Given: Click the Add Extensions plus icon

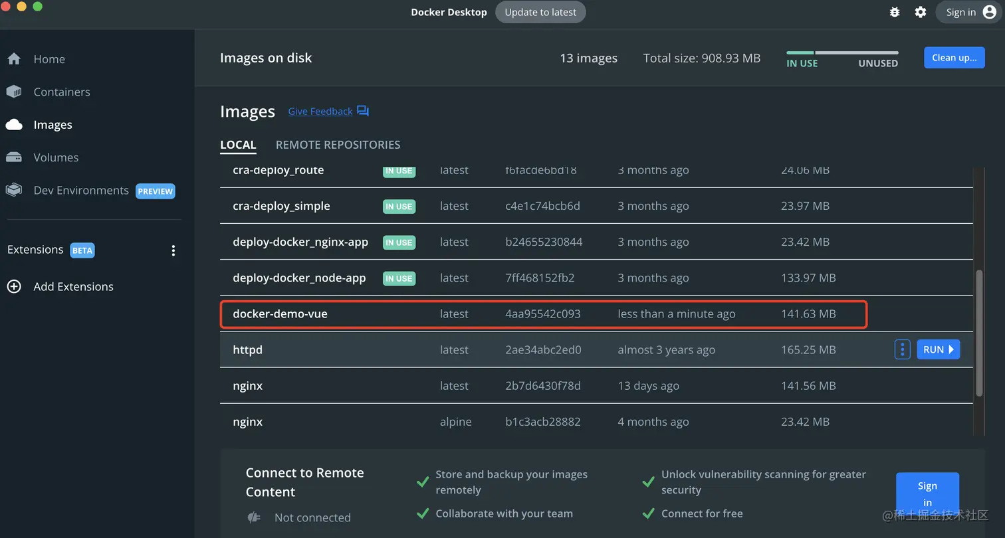Looking at the screenshot, I should click(14, 286).
